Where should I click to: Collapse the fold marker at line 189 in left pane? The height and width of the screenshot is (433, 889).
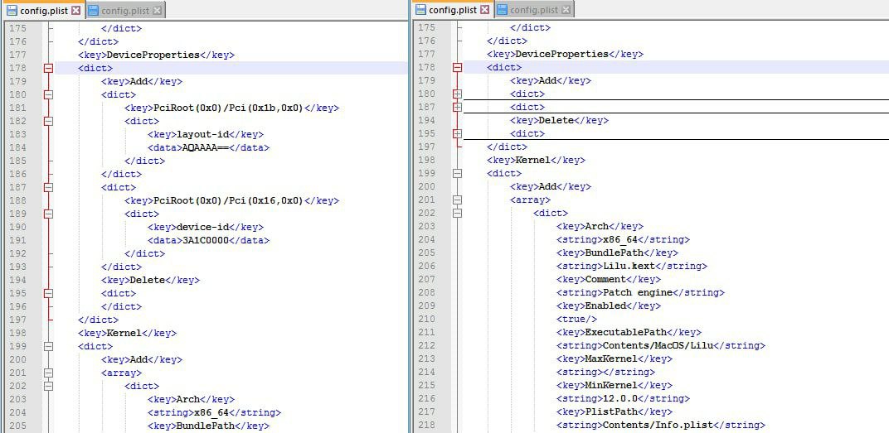point(49,214)
